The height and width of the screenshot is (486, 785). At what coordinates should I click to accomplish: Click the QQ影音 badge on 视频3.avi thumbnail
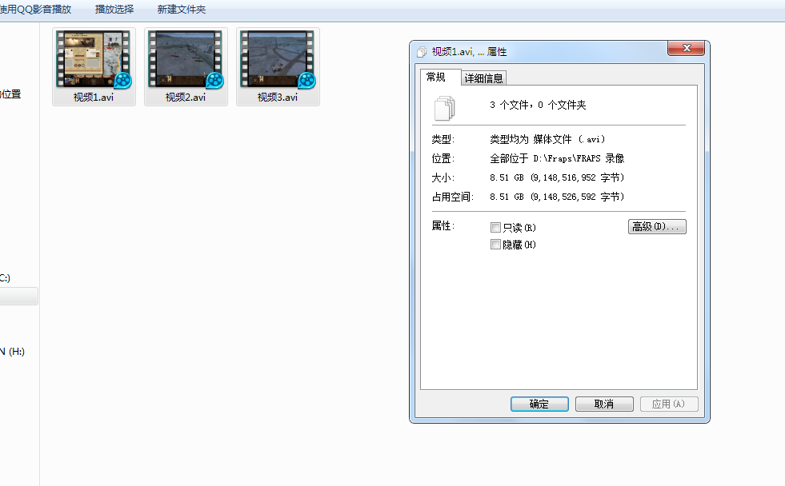tap(306, 82)
